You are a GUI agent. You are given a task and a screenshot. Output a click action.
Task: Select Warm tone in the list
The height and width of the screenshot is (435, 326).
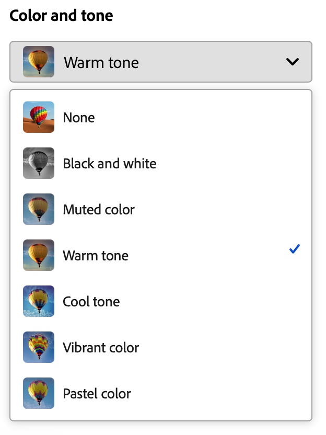(x=96, y=256)
